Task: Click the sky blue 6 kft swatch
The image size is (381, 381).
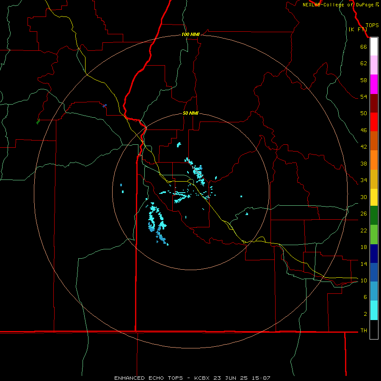Action: [x=374, y=291]
